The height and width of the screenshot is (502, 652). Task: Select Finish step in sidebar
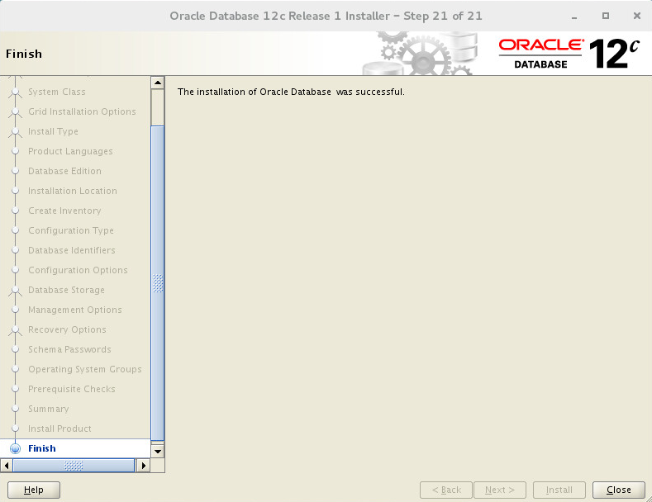(x=42, y=448)
